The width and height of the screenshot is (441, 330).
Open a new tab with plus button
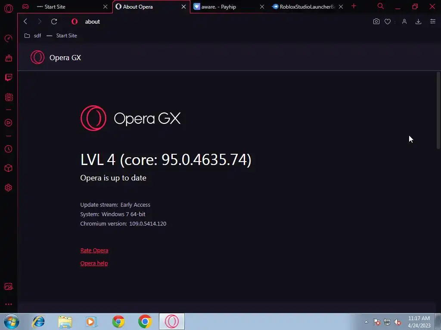click(x=354, y=6)
